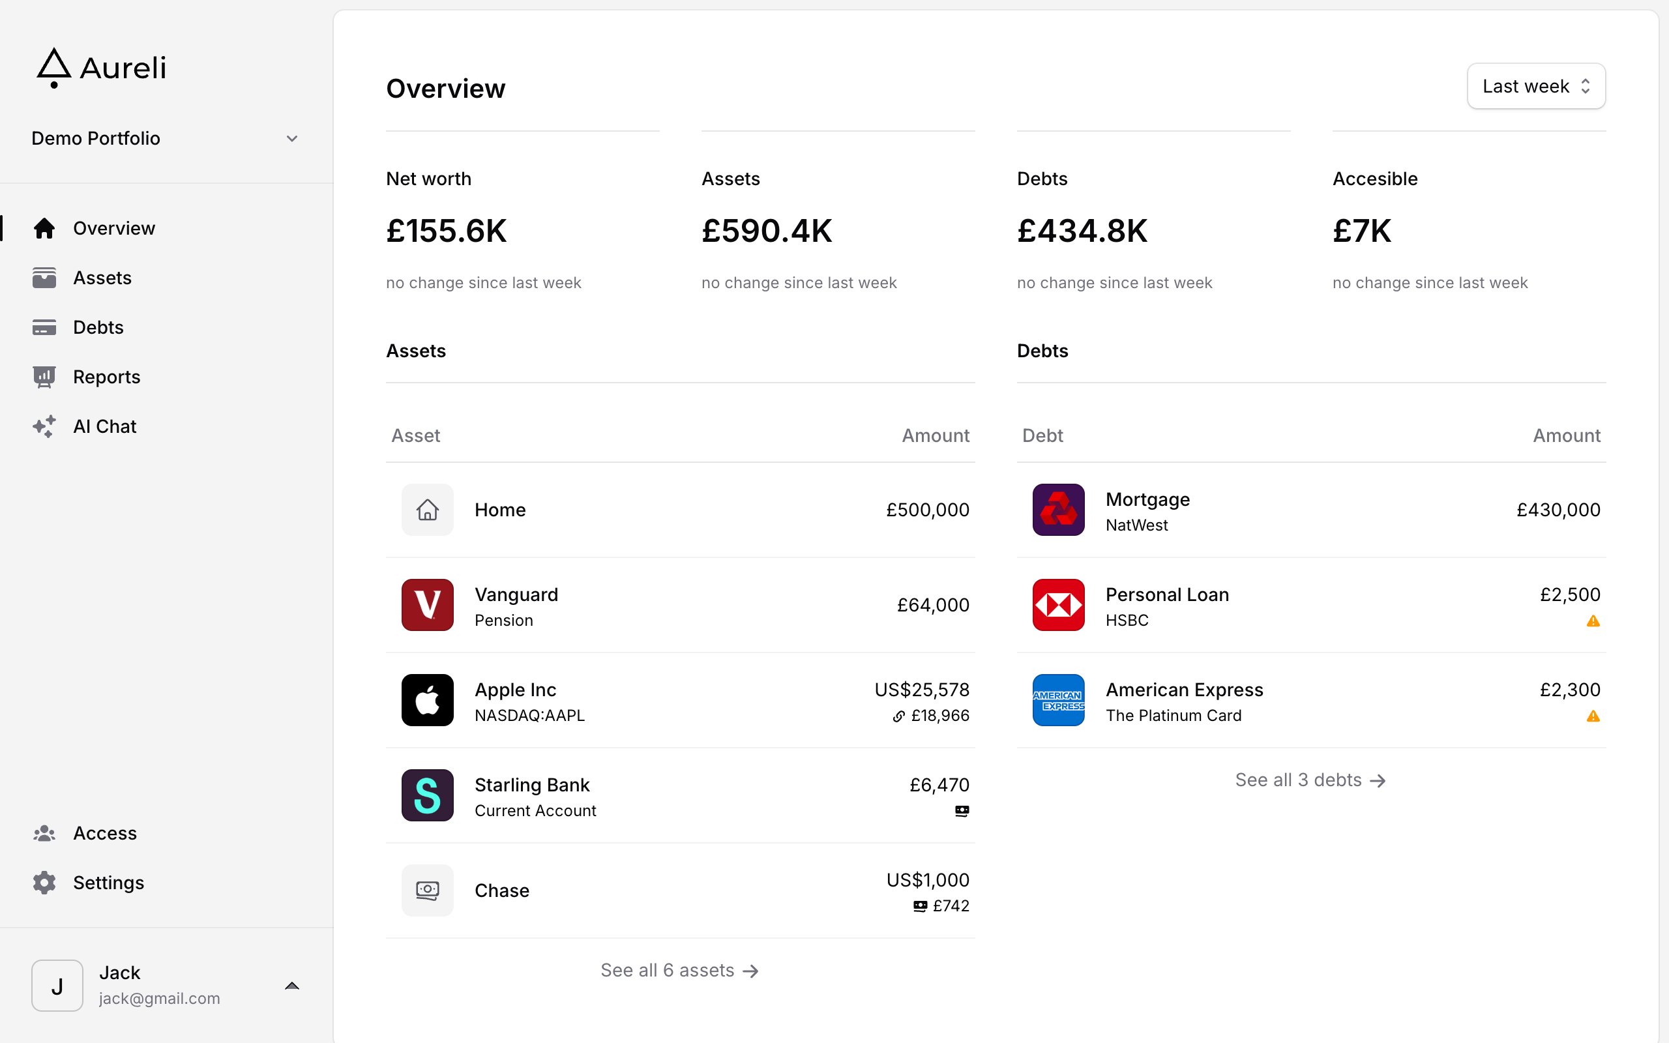Click the HSBC Personal Loan logo
Image resolution: width=1669 pixels, height=1043 pixels.
1058,605
